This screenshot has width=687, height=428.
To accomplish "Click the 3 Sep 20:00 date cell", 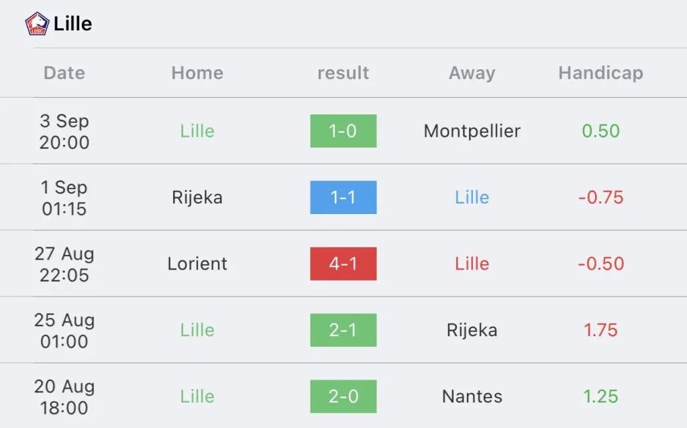I will click(x=64, y=131).
